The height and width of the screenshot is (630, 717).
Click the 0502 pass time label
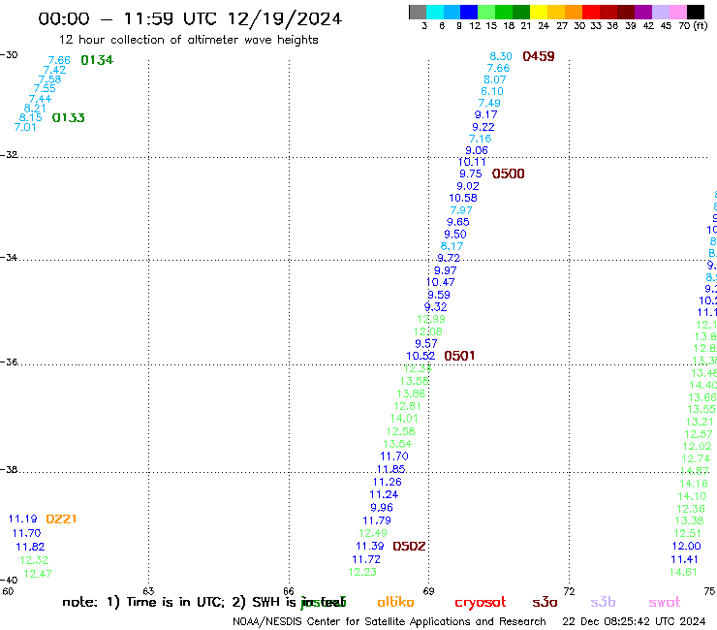(409, 546)
